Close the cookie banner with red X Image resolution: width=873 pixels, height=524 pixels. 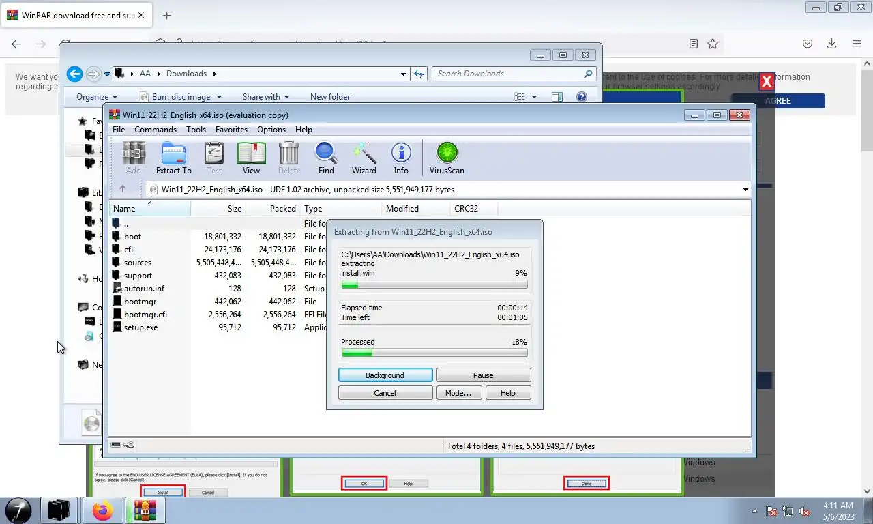767,82
